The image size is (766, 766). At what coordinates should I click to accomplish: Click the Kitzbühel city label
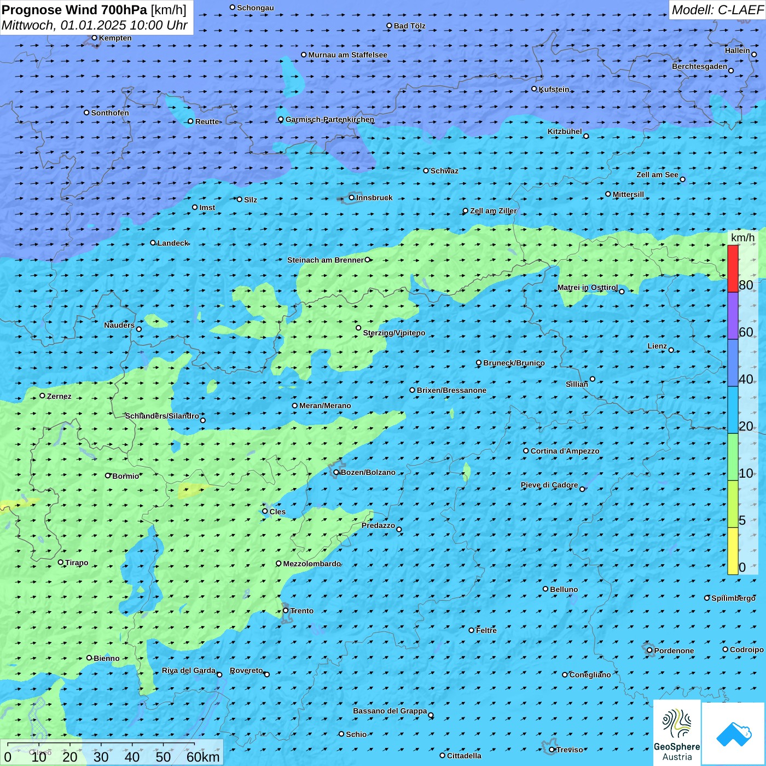coord(565,131)
